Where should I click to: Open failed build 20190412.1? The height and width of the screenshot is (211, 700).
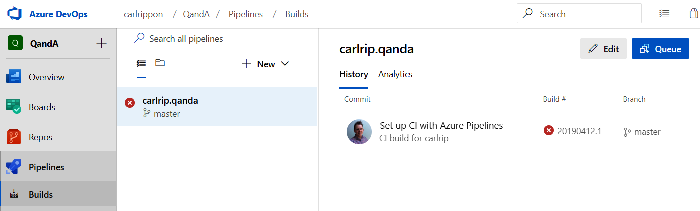point(579,131)
